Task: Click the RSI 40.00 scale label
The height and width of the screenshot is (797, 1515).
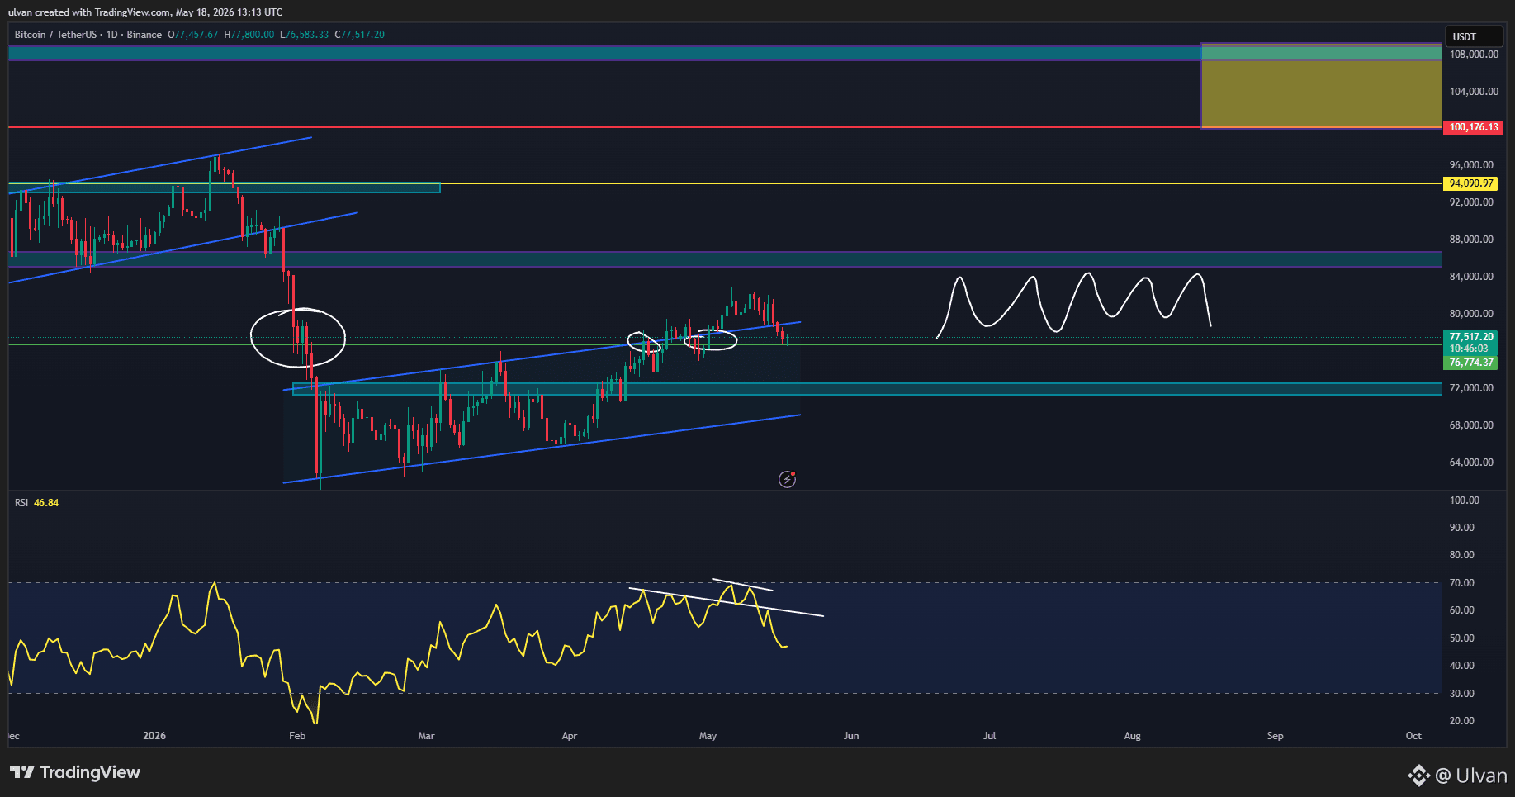Action: pyautogui.click(x=1462, y=666)
